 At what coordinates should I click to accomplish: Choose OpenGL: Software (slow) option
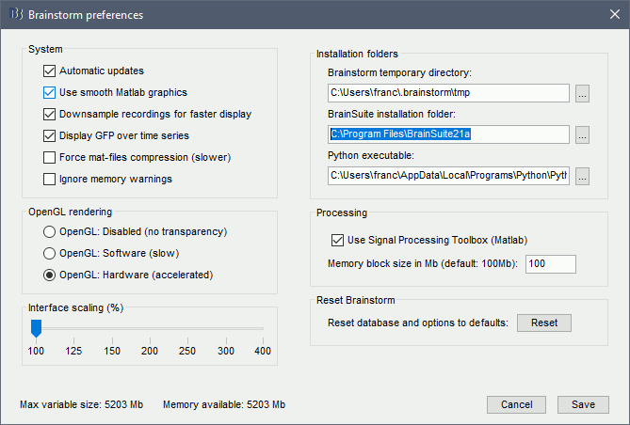click(x=50, y=253)
